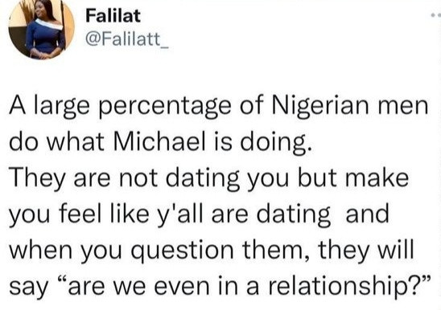
Task: Click the line They are not dating you
Action: point(208,177)
